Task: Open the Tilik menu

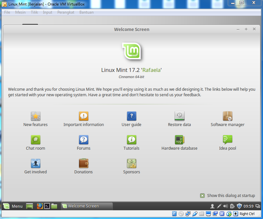Action: click(34, 12)
